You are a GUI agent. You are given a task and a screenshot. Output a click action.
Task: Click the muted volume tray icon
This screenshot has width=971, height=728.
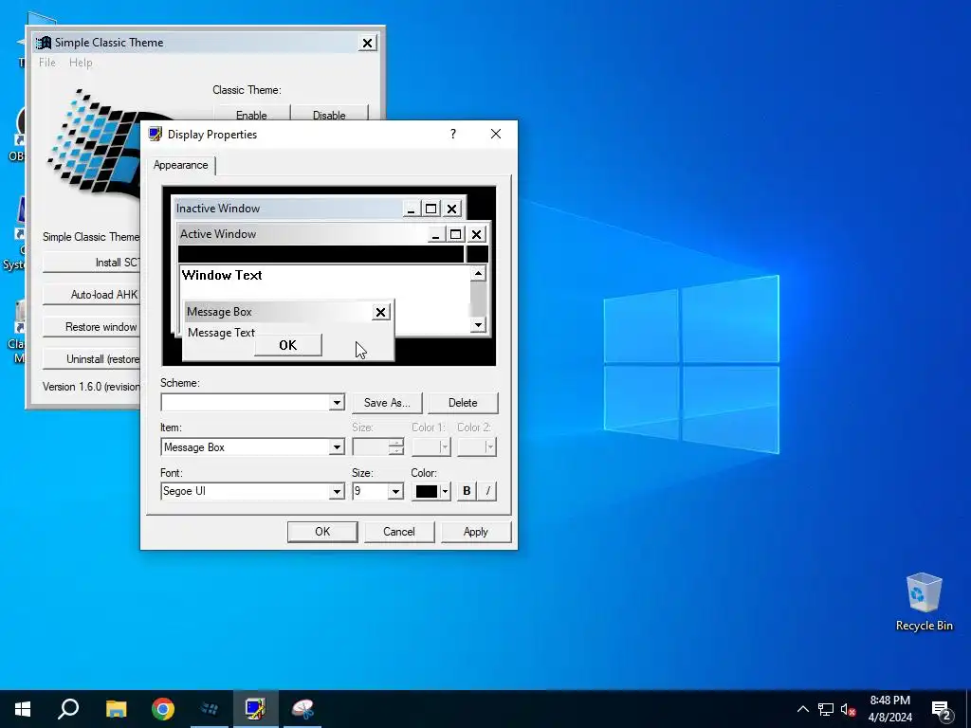point(849,709)
